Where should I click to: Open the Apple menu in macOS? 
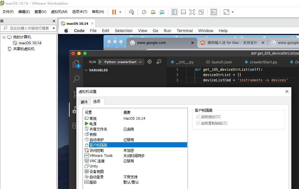click(x=66, y=30)
